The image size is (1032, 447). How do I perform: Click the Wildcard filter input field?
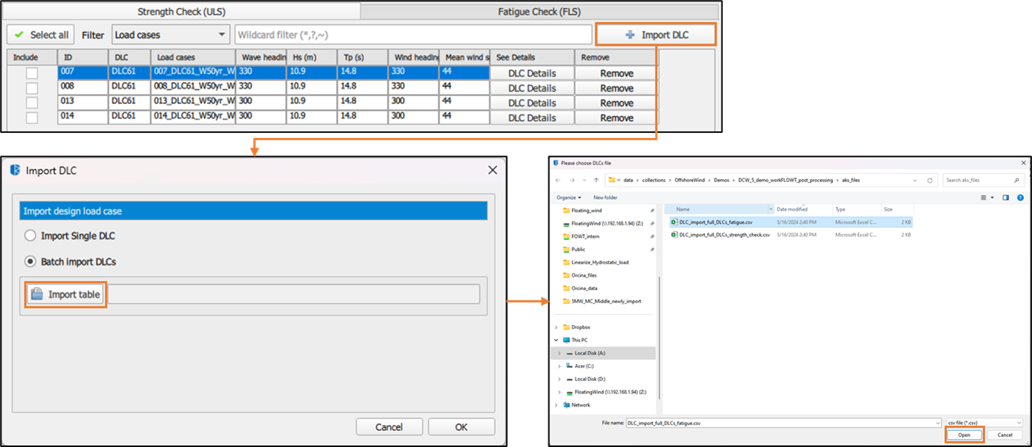point(413,34)
